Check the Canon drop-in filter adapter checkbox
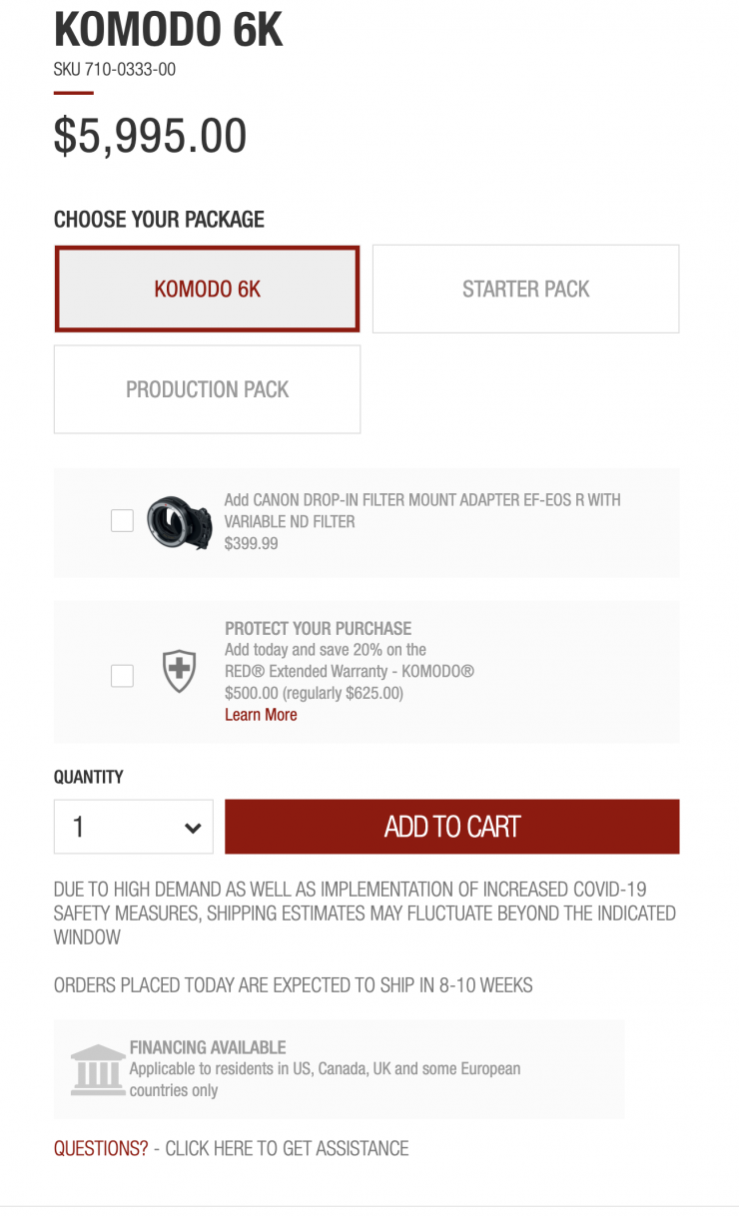The width and height of the screenshot is (739, 1216). pyautogui.click(x=122, y=521)
